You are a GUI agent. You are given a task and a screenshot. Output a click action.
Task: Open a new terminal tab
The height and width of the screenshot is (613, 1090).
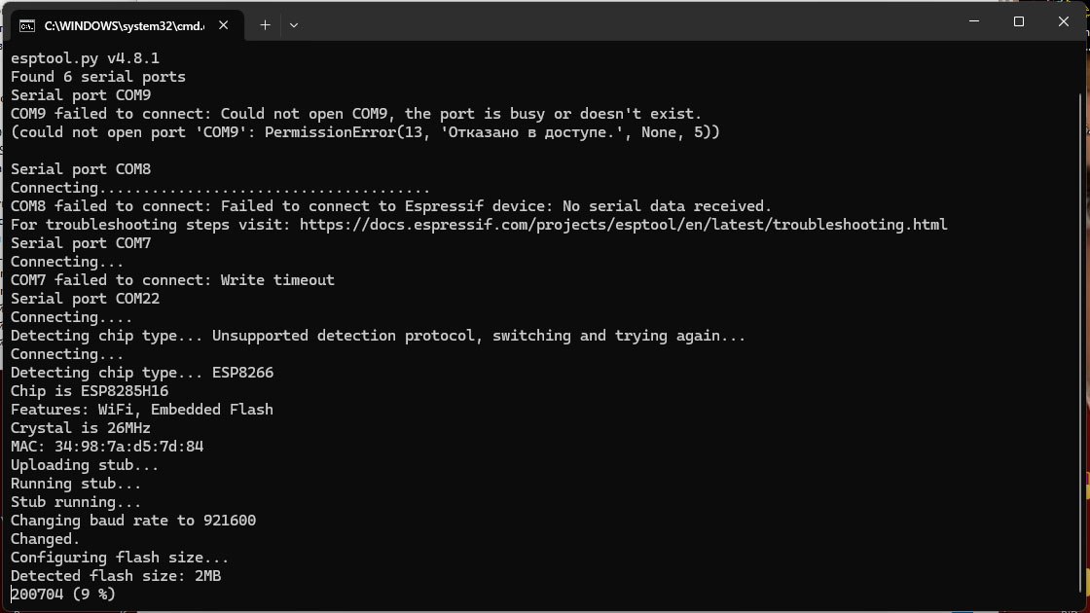(x=265, y=25)
